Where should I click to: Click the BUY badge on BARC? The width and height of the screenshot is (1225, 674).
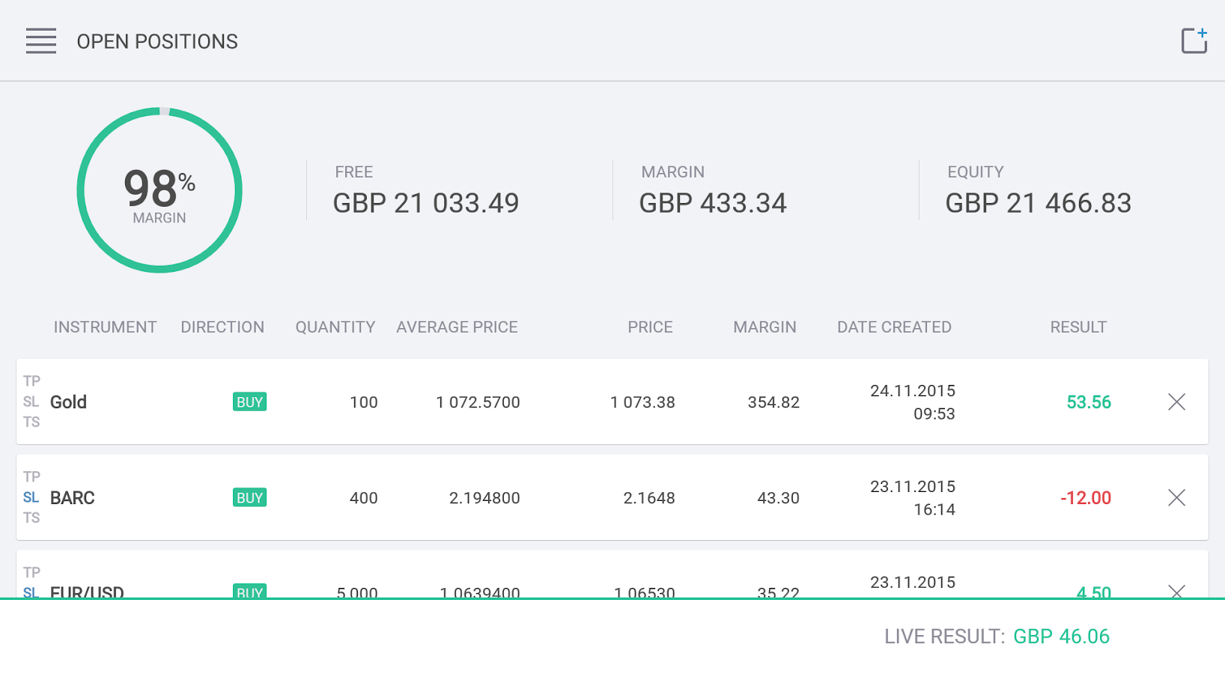(249, 498)
